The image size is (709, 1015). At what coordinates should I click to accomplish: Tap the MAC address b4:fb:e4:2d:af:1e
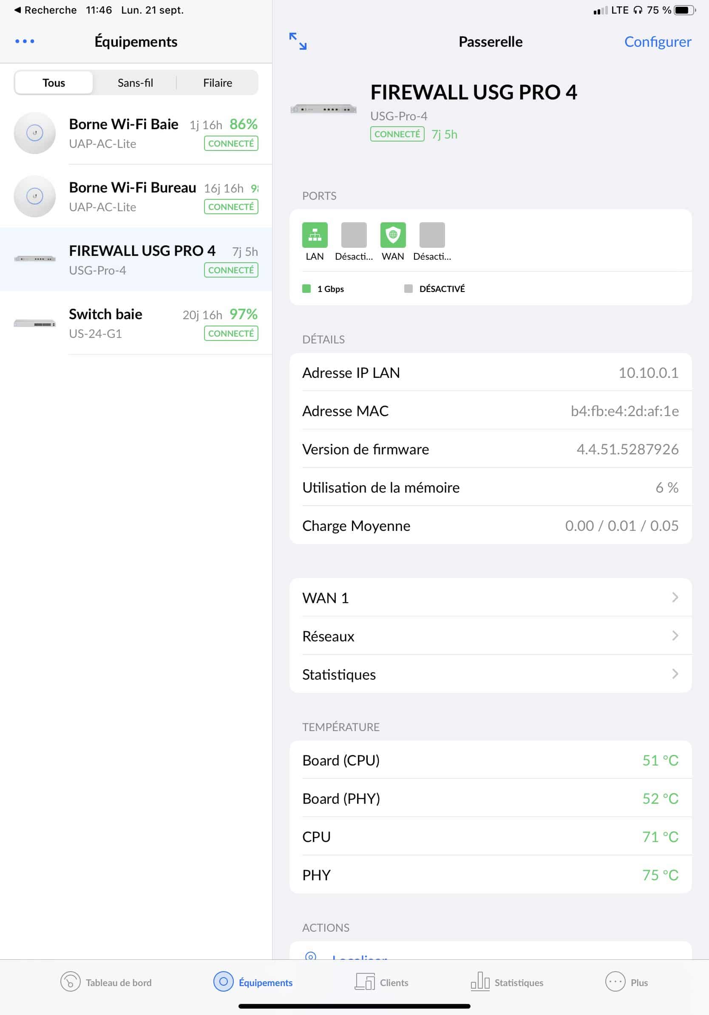tap(624, 411)
